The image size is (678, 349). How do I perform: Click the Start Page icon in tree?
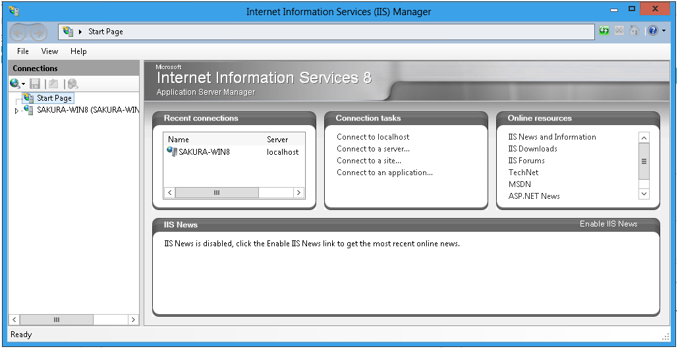[x=29, y=97]
